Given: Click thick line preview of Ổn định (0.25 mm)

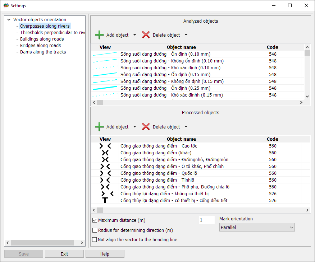Looking at the screenshot, I should pyautogui.click(x=105, y=88).
